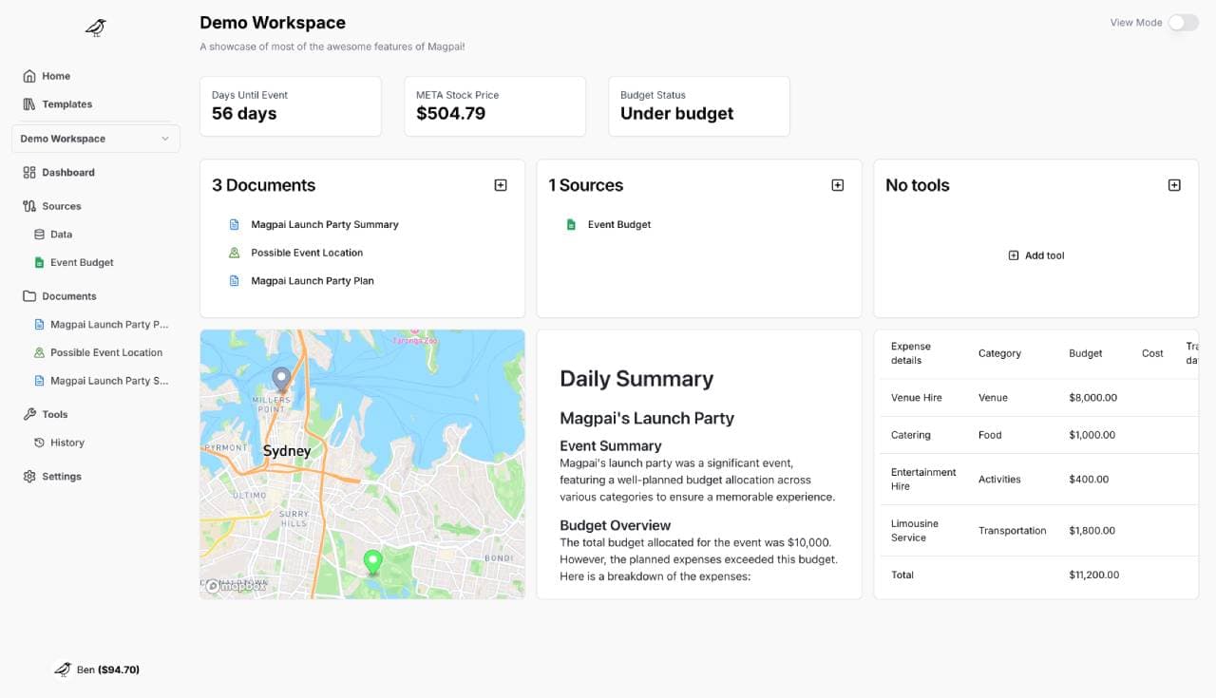Image resolution: width=1216 pixels, height=698 pixels.
Task: Click the History clock icon
Action: click(39, 443)
